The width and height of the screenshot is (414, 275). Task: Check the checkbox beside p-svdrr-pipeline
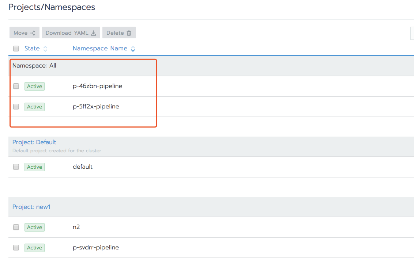[16, 247]
